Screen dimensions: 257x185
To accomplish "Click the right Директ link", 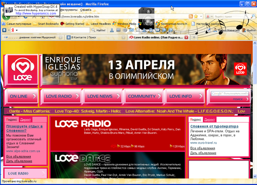I will pyautogui.click(x=210, y=120).
